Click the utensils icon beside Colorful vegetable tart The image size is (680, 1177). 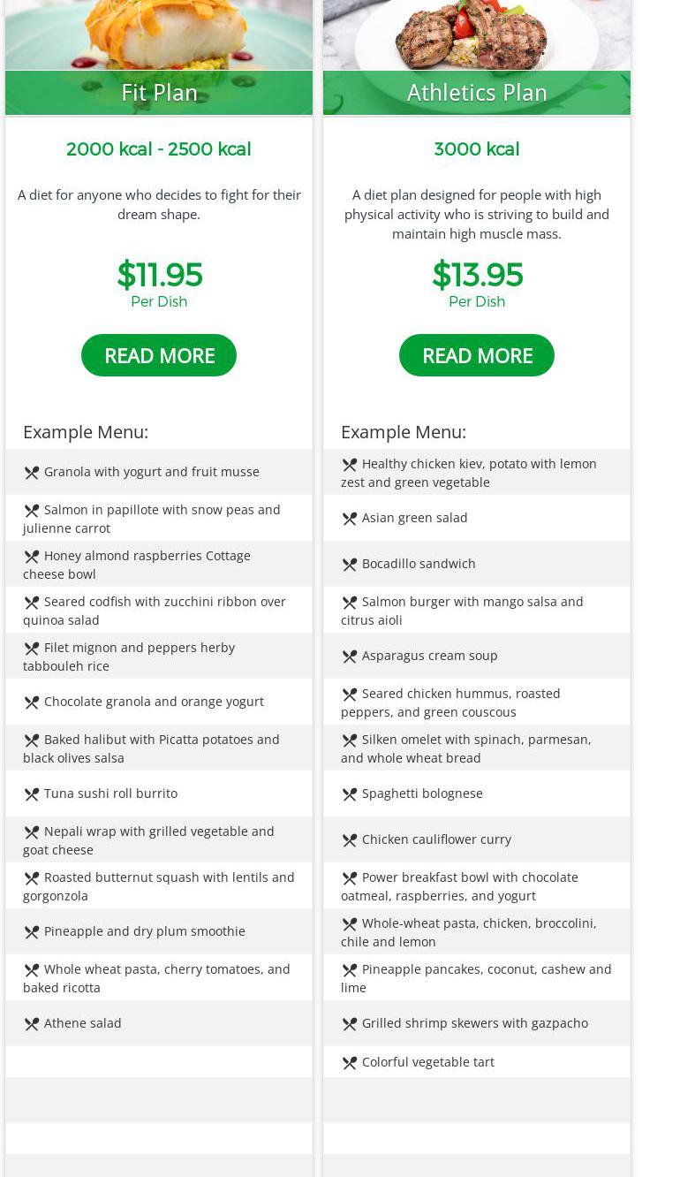click(350, 1063)
